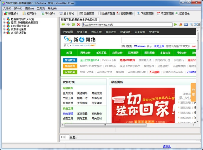
Task: Click the script icon for 特惠购优站图片采集
Action: 8,19
